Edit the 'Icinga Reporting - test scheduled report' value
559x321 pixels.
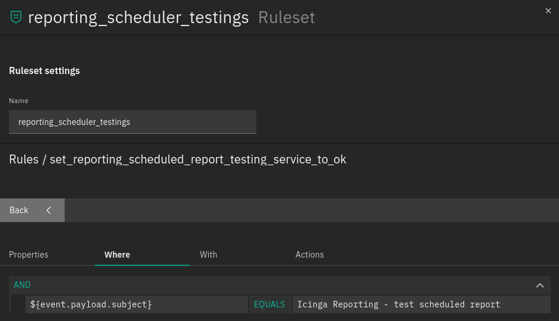point(421,304)
